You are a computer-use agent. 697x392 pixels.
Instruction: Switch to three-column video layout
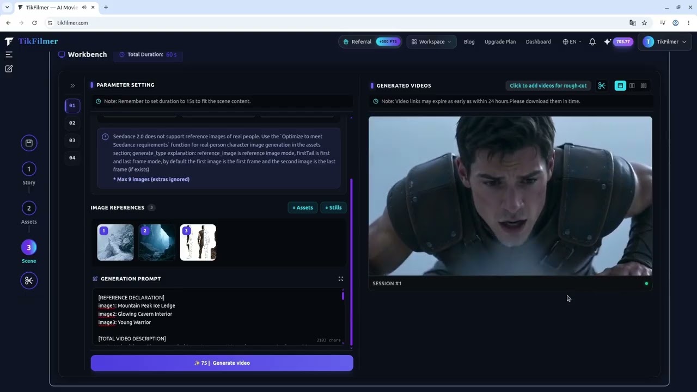pyautogui.click(x=644, y=85)
